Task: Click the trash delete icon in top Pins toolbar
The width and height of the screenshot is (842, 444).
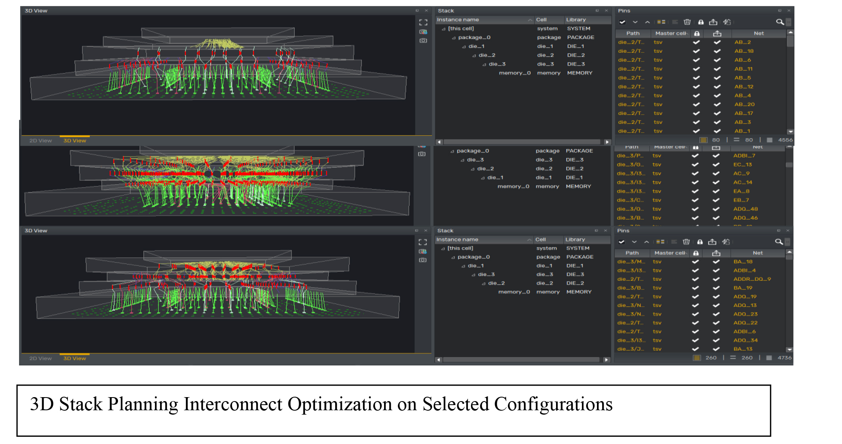Action: click(687, 22)
